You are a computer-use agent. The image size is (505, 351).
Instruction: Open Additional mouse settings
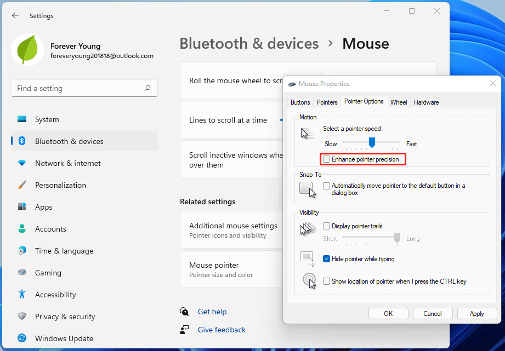[231, 229]
